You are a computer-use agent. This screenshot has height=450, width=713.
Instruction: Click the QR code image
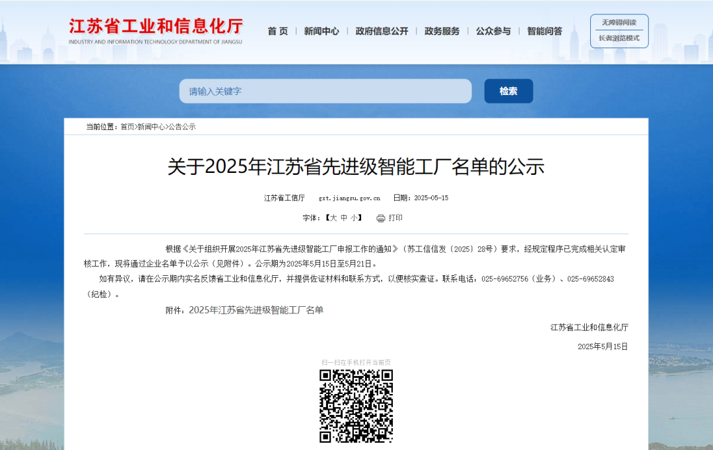click(356, 406)
